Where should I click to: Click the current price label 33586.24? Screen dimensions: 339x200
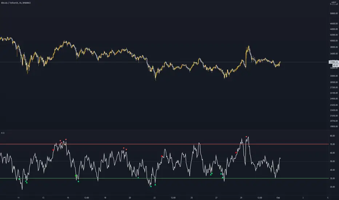coord(333,62)
